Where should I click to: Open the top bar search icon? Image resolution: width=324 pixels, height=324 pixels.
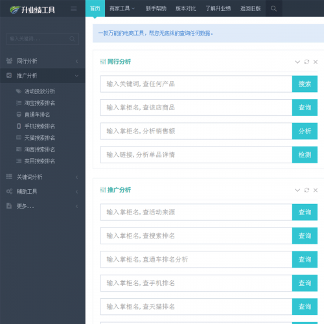(x=273, y=8)
